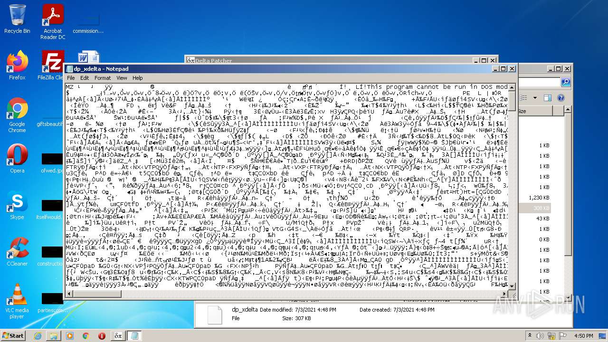Select the Word document icon on desktop
This screenshot has height=342, width=608.
tap(88, 58)
